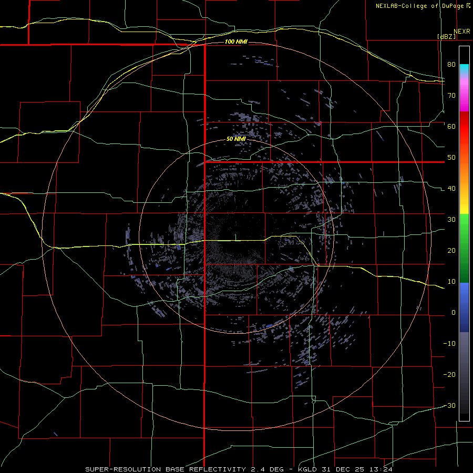Click the 30 value on the dBZ scale
The image size is (473, 473).
(451, 220)
